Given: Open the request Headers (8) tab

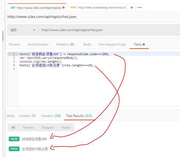Looking at the screenshot, I should point(65,44).
